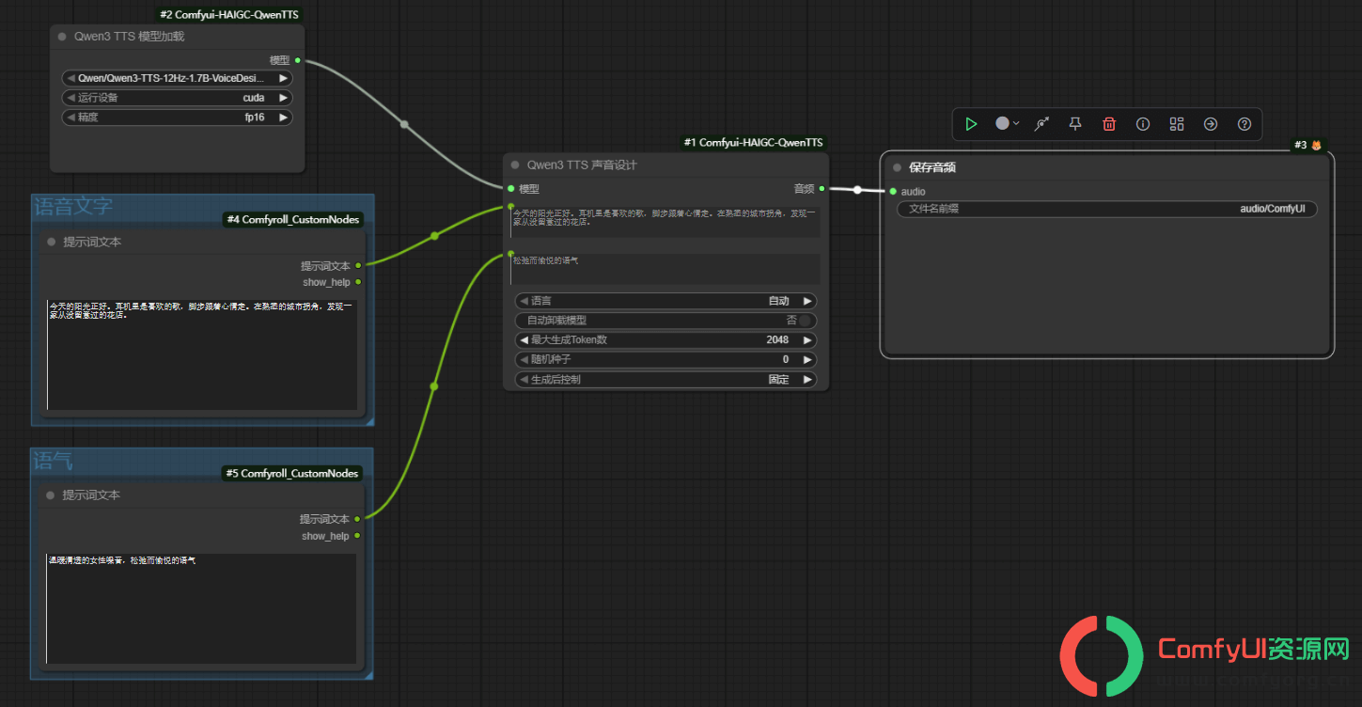Collapse the Qwen3 TTS 声音设计 node via title dot

(x=515, y=165)
